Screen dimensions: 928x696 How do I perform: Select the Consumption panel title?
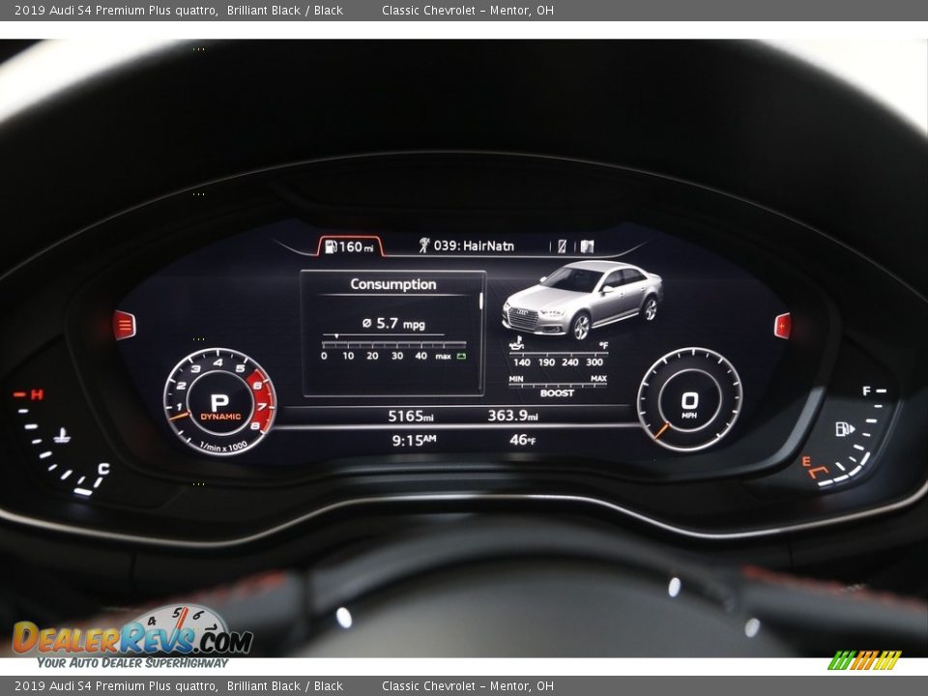(393, 284)
